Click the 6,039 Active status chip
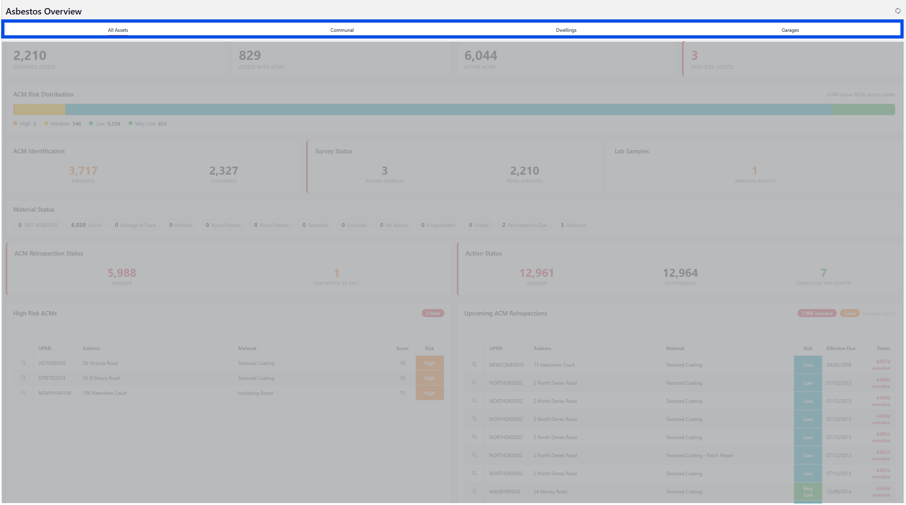906x505 pixels. pos(86,225)
